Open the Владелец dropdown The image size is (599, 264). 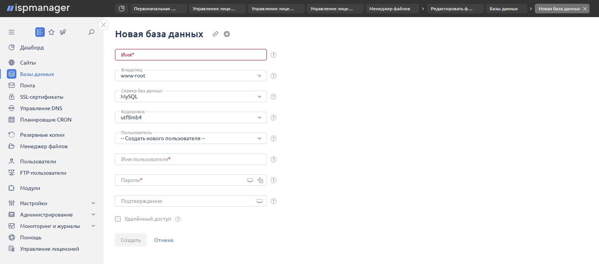pyautogui.click(x=191, y=76)
